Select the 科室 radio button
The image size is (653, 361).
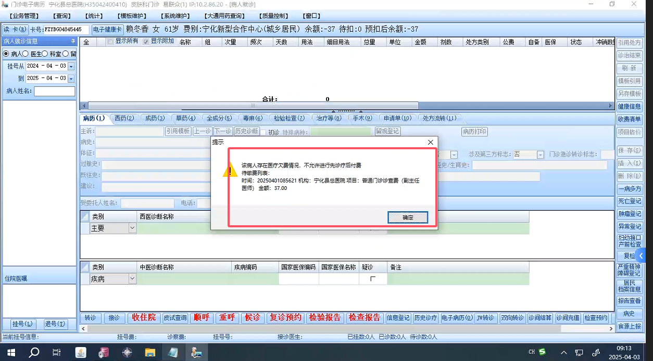(x=45, y=54)
